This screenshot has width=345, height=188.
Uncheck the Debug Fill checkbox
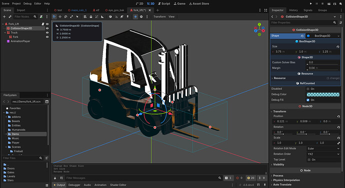point(308,100)
